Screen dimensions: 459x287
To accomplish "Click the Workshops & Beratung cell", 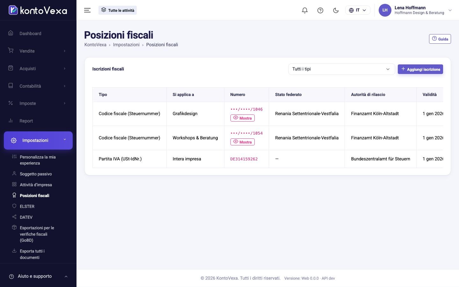I will click(x=195, y=138).
